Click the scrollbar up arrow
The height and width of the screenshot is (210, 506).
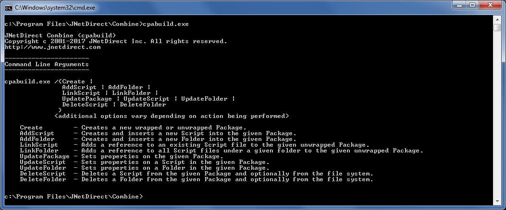497,19
